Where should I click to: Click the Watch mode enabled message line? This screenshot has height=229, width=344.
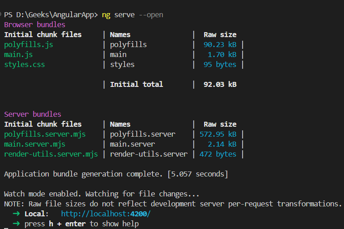click(101, 194)
